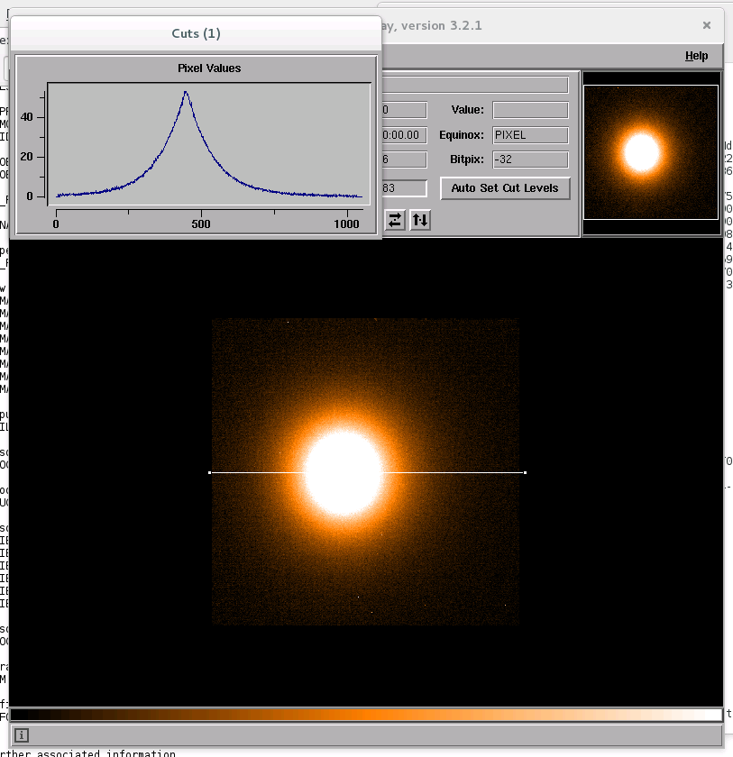Image resolution: width=733 pixels, height=757 pixels.
Task: Click the peak of the Pixel Values curve
Action: pos(186,91)
